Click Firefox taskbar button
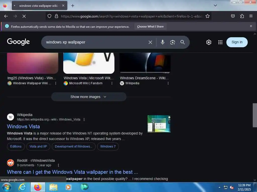This screenshot has height=192, width=257. coord(38,187)
